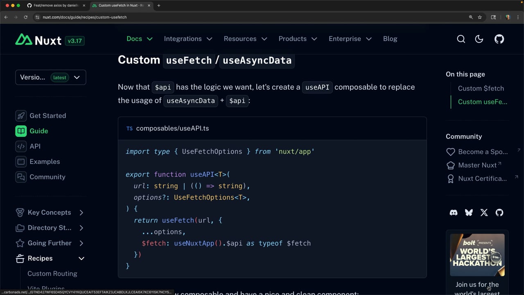524x295 pixels.
Task: Open the Integrations menu
Action: coord(188,39)
